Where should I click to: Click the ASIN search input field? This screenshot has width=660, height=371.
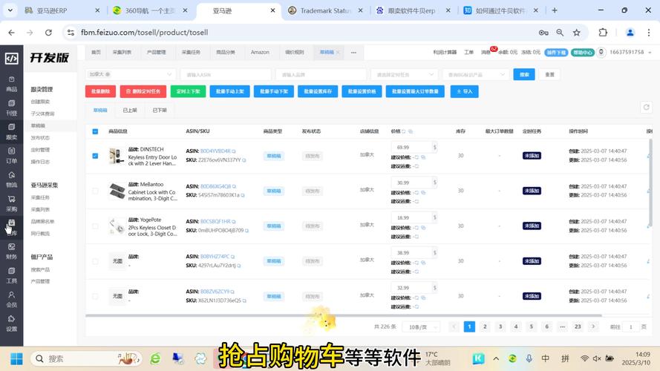tap(226, 74)
